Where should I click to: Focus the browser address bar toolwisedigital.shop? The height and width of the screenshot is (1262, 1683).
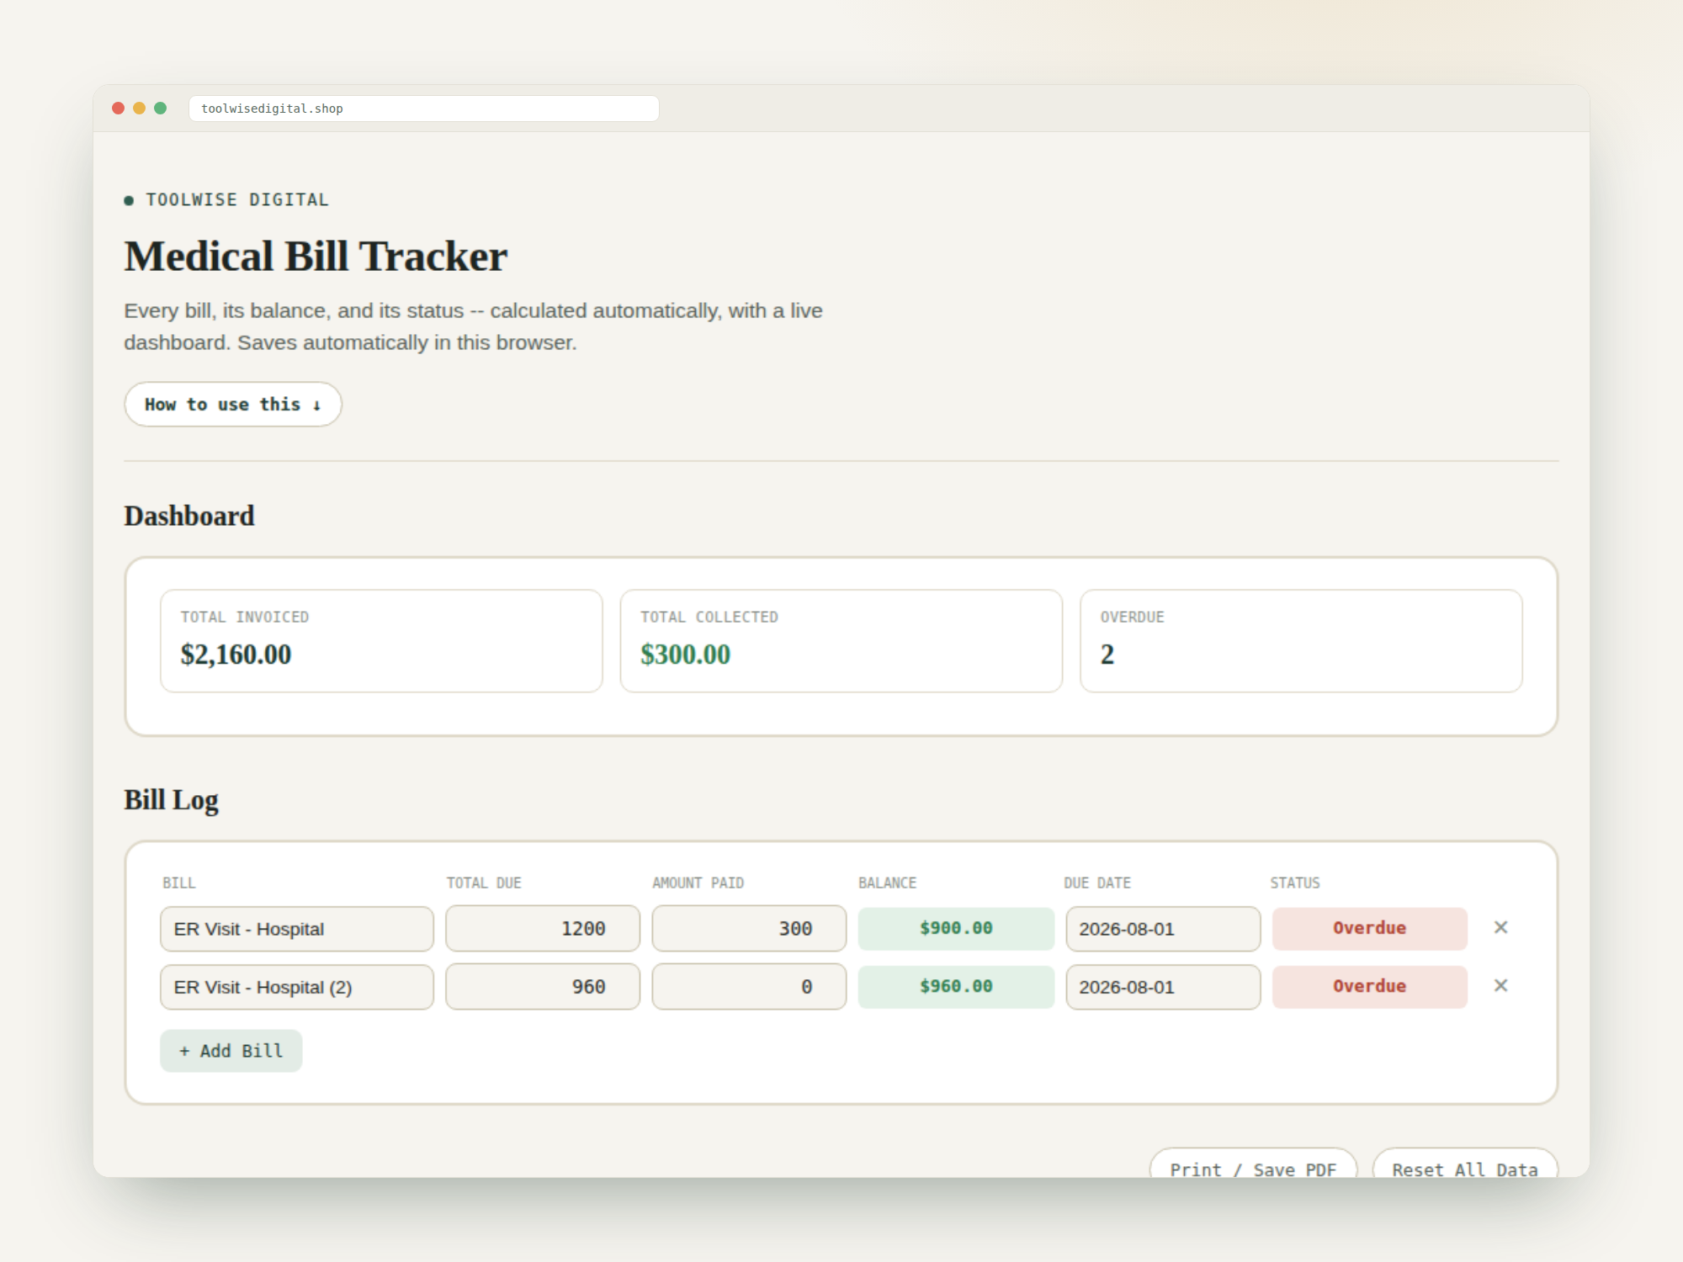coord(424,109)
